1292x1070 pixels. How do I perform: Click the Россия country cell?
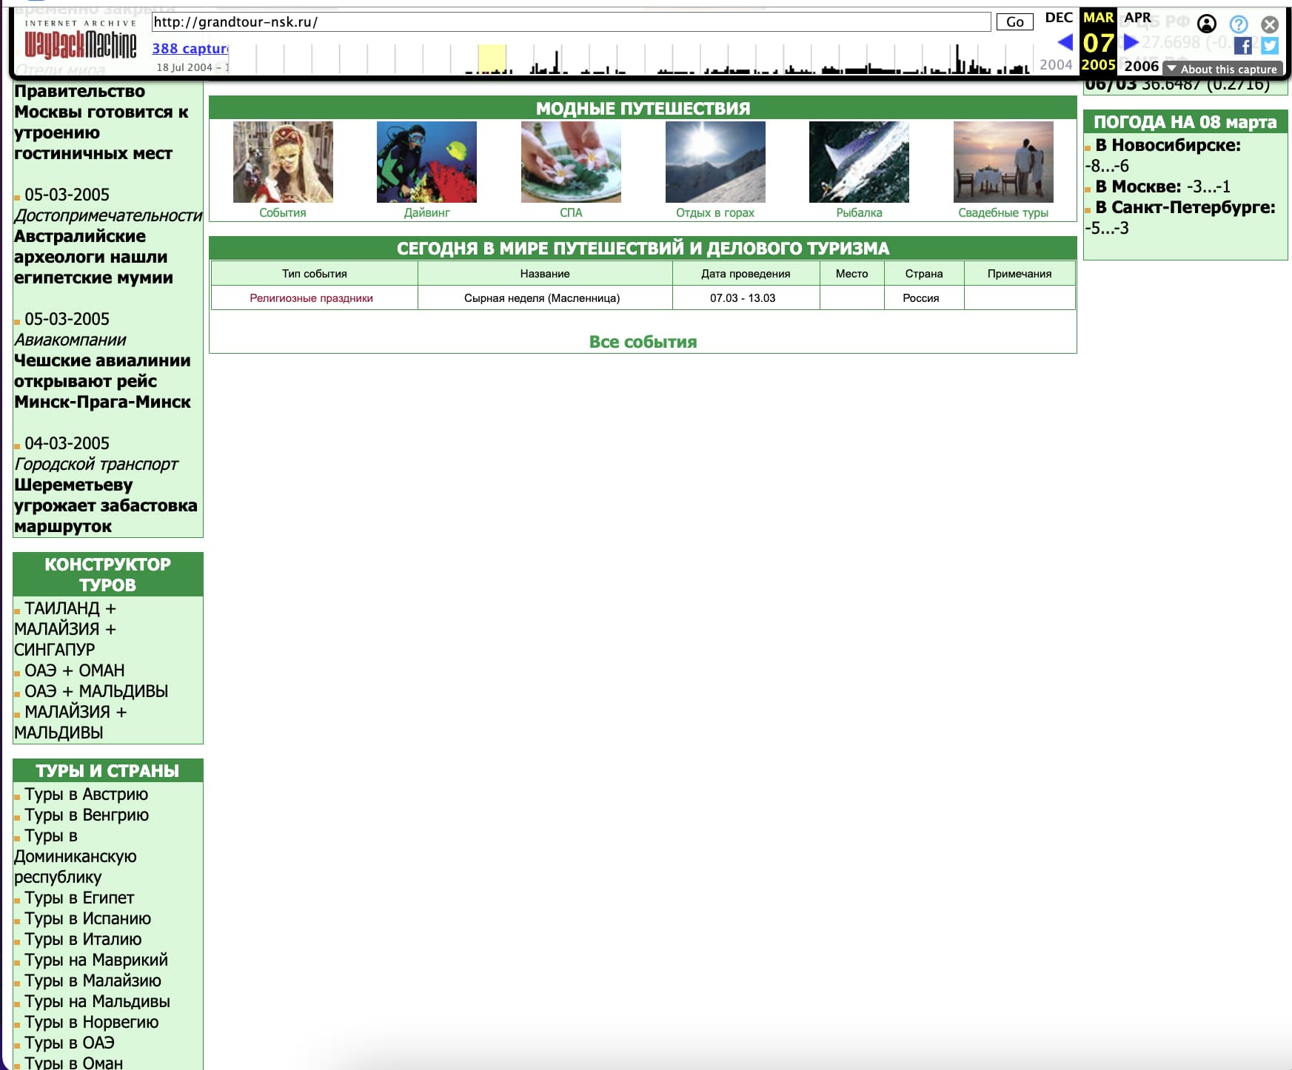tap(924, 298)
